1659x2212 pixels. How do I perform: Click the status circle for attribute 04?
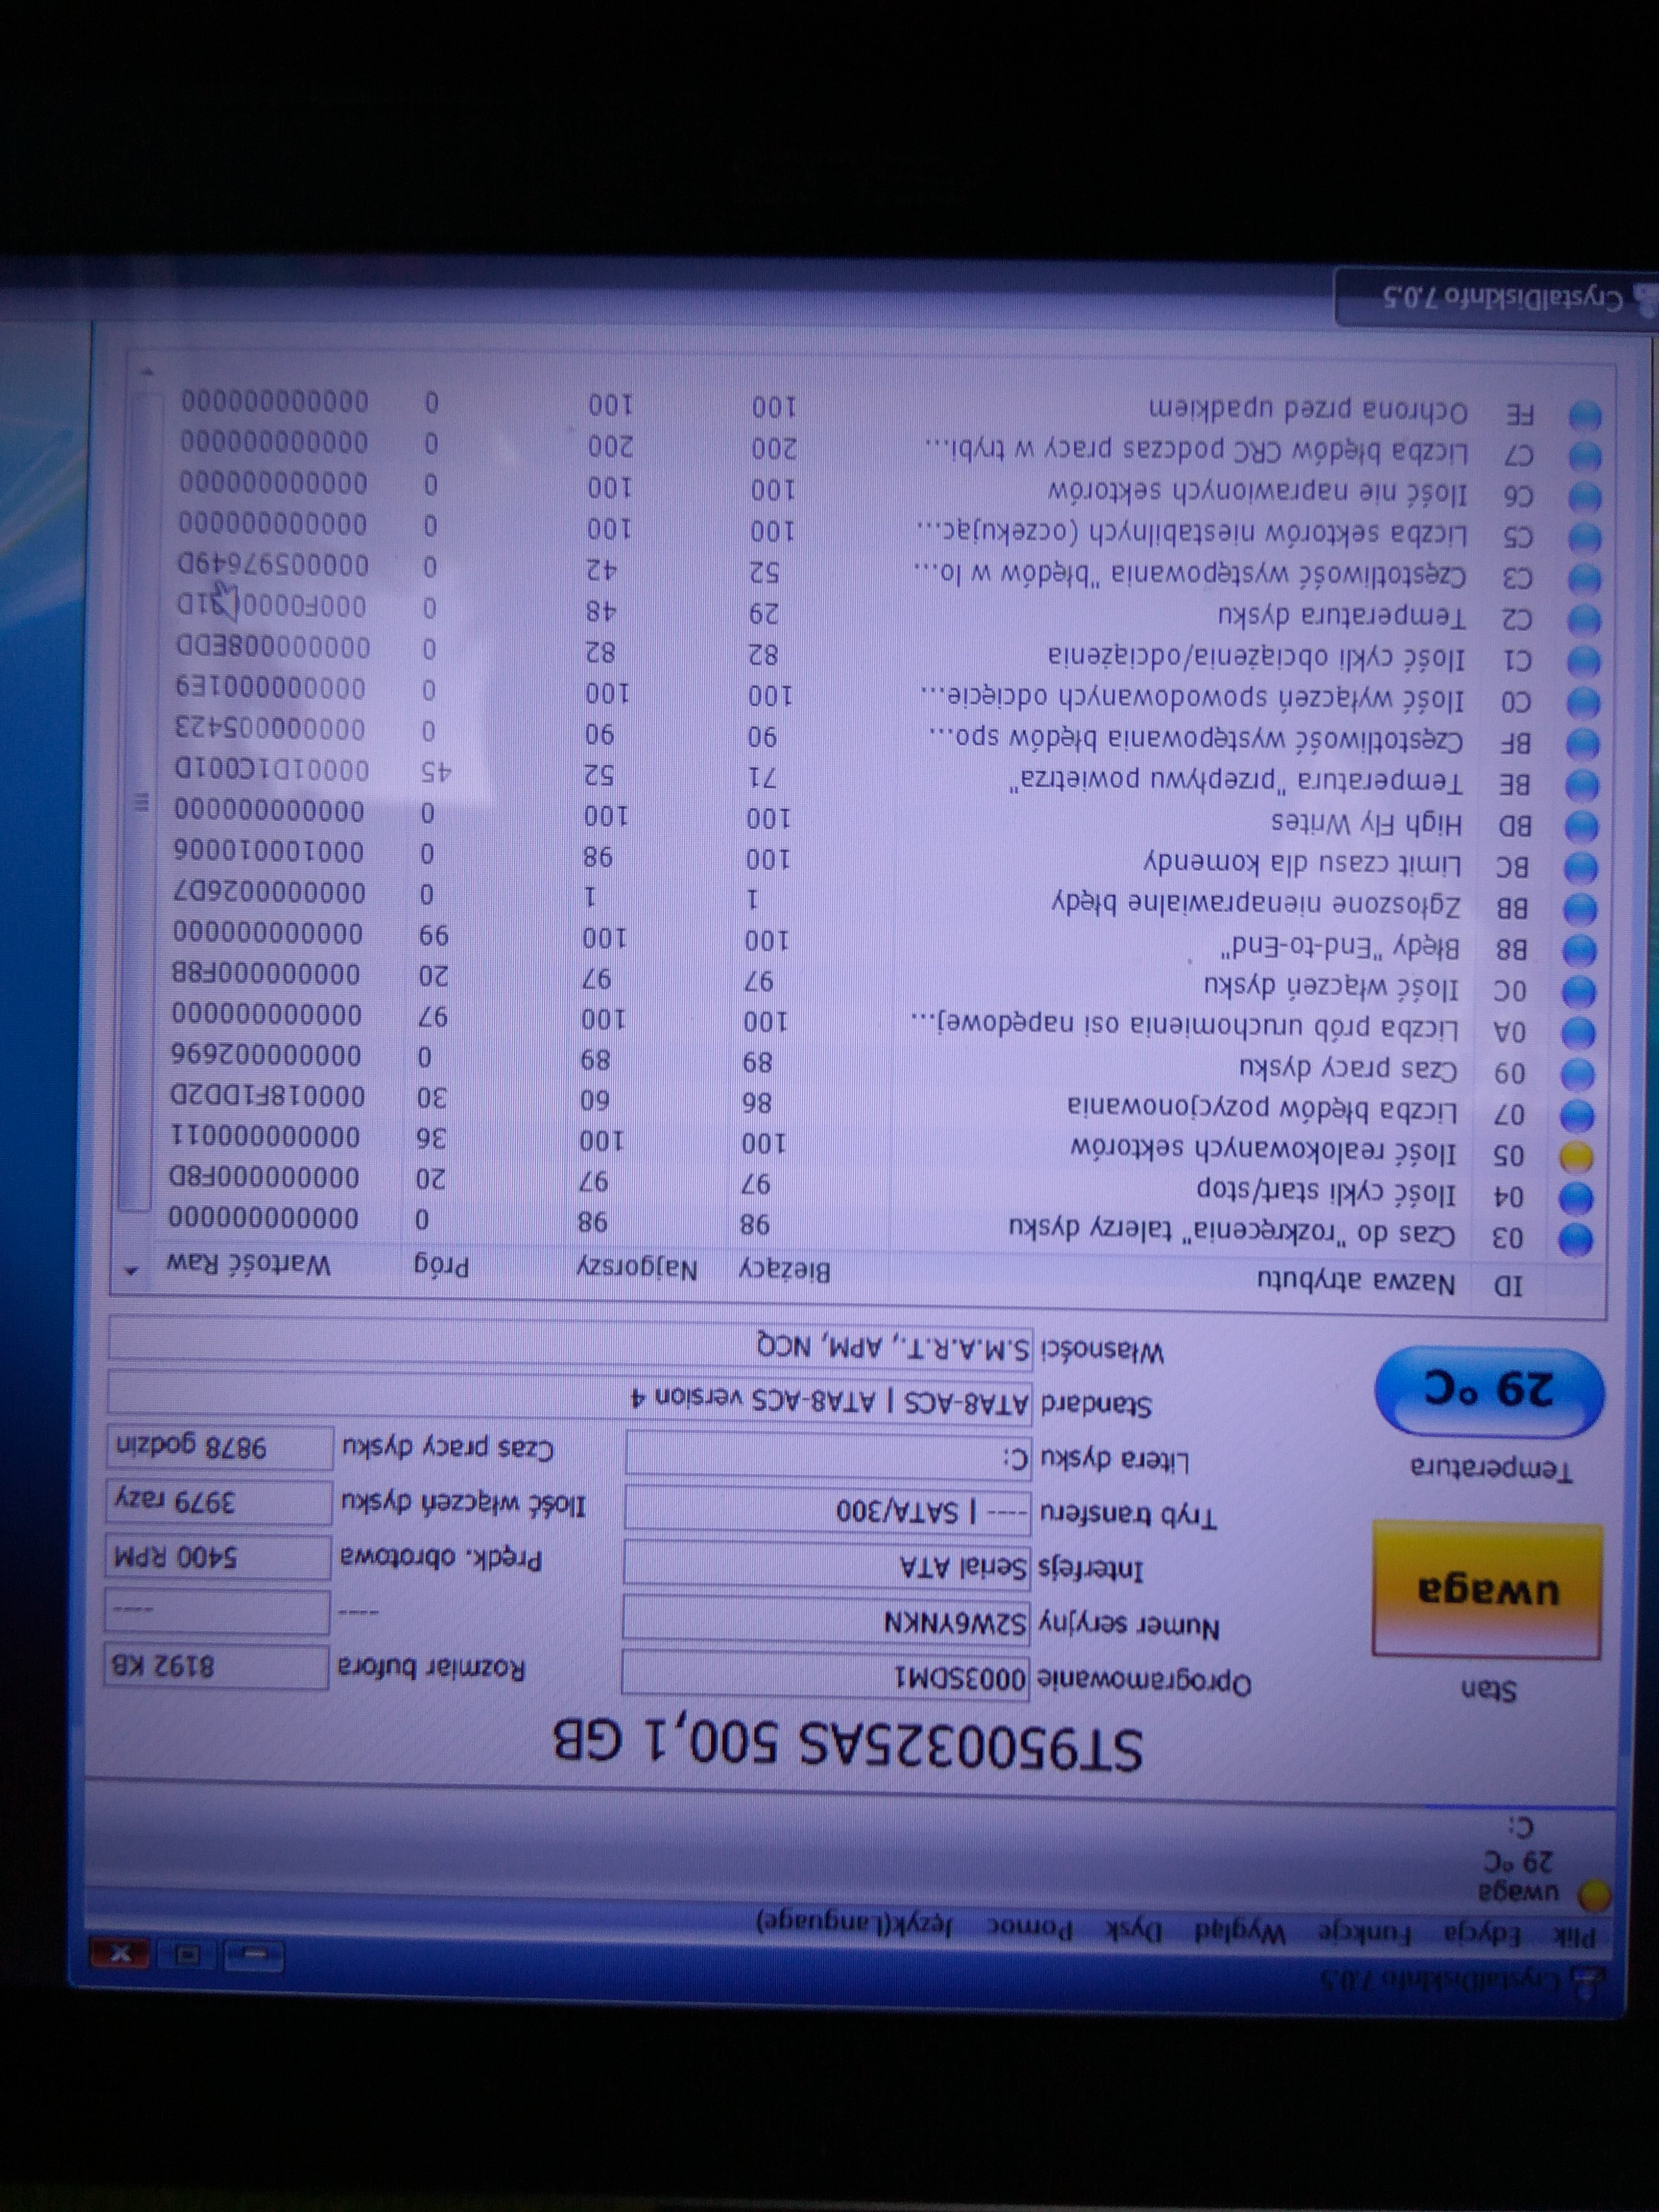(x=1575, y=1199)
